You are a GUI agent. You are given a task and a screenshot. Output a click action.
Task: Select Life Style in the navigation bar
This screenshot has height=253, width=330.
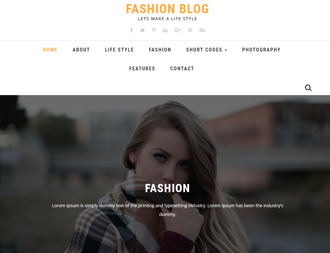[119, 50]
